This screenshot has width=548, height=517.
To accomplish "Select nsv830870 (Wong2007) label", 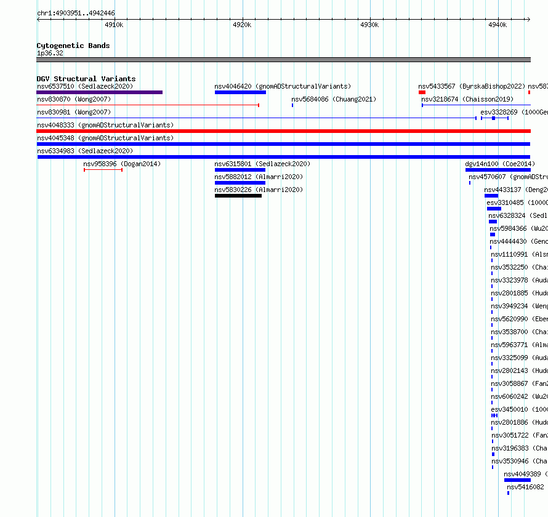I will click(74, 99).
